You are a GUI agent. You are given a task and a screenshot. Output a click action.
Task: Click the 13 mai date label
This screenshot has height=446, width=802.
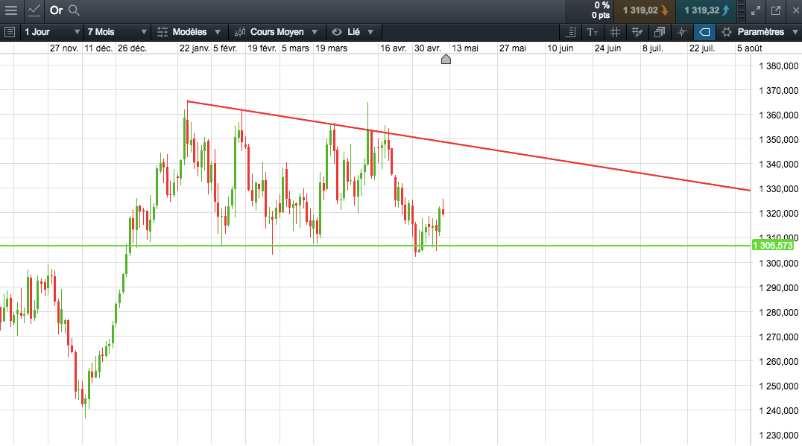tap(465, 48)
